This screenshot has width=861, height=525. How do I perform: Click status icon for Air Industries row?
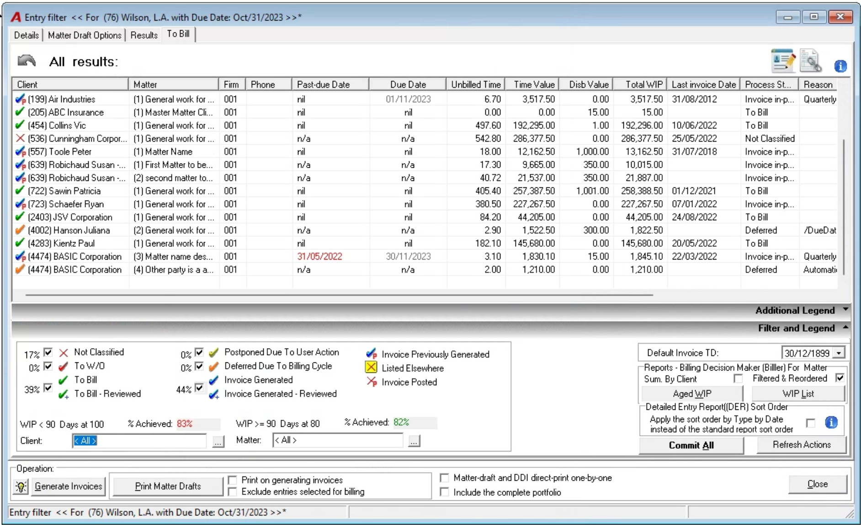click(x=20, y=99)
